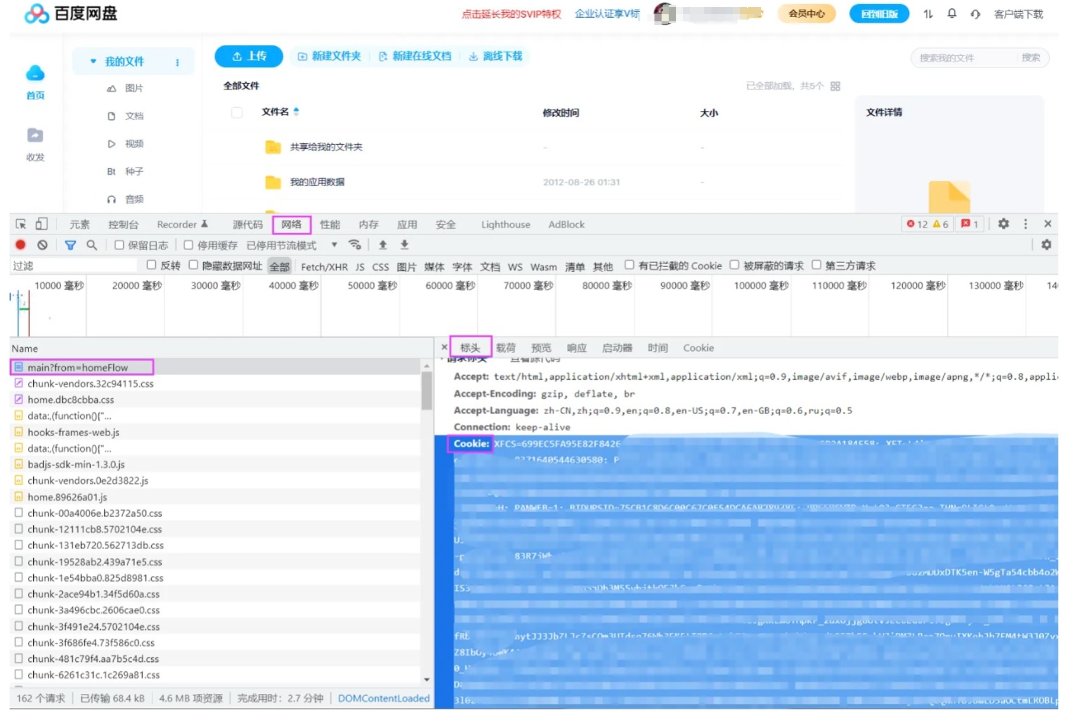Open the 首页 home cloud icon
This screenshot has height=724, width=1073.
[x=35, y=73]
